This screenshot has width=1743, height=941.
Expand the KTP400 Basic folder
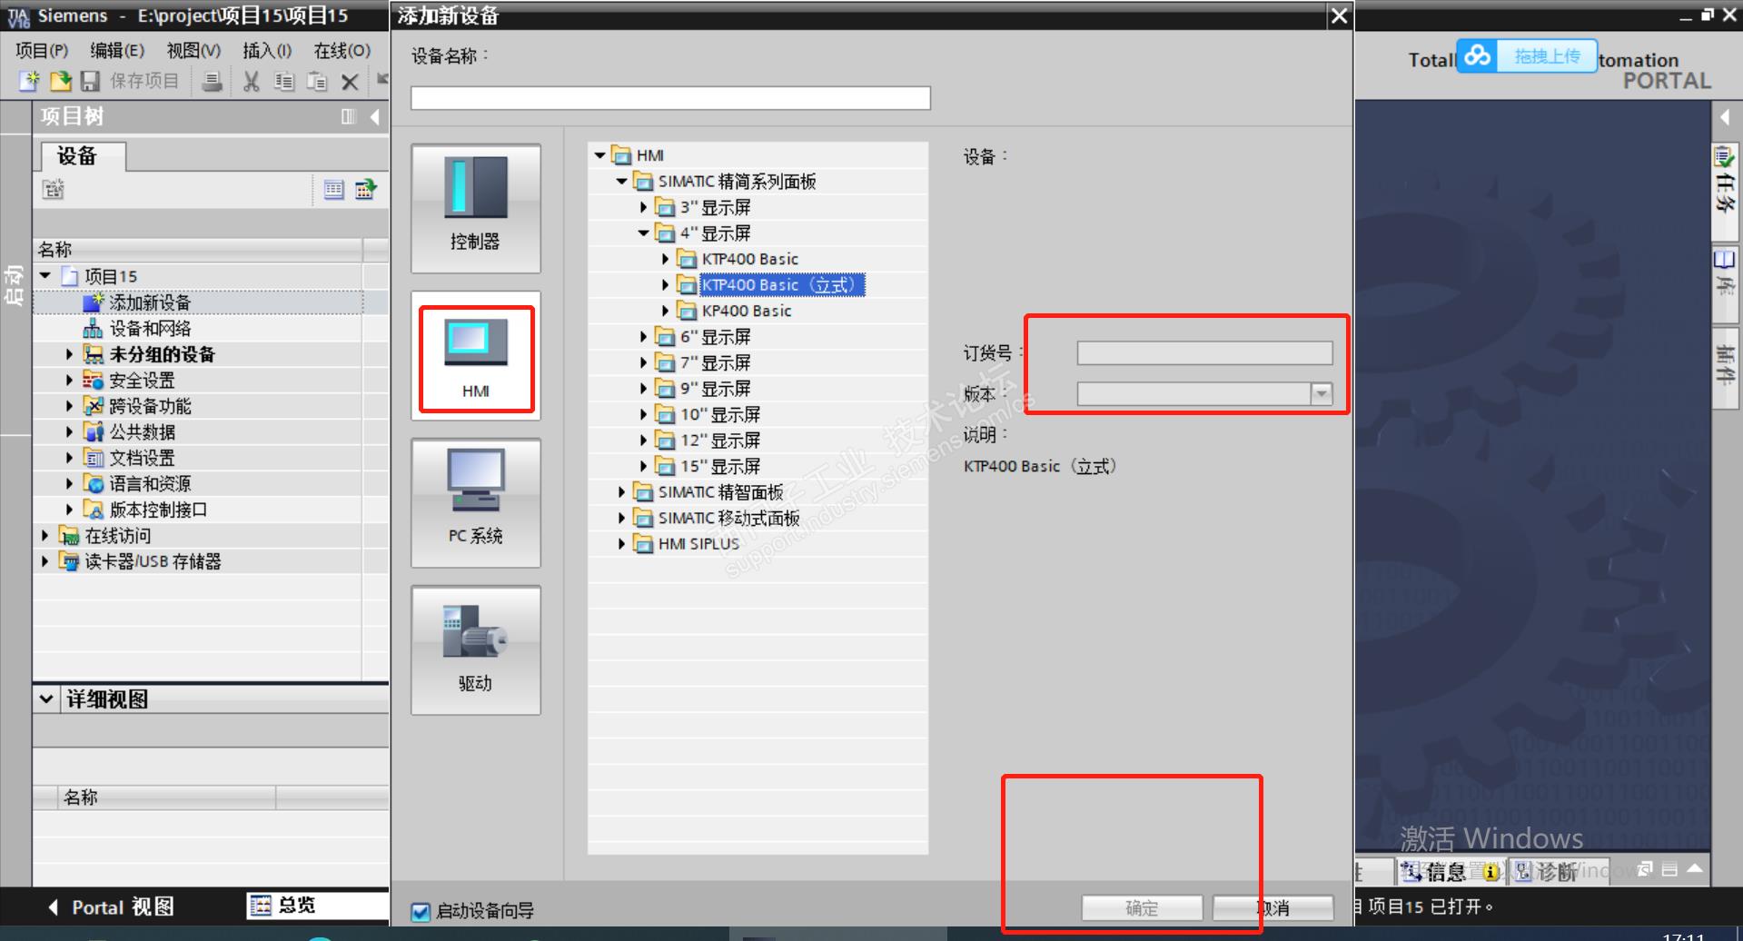(x=666, y=259)
